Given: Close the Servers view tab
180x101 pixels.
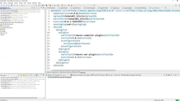Looking at the screenshot, I should click(x=67, y=75).
